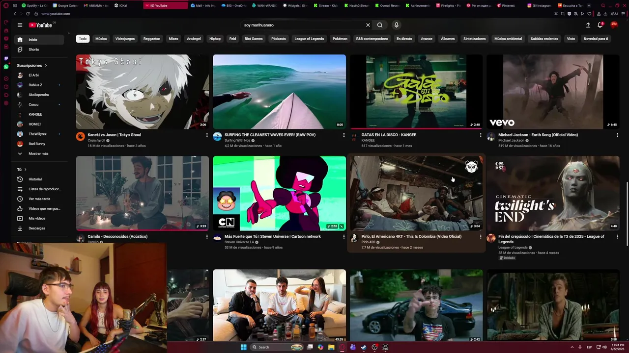Open the Windows Start button
Viewport: 629px width, 353px height.
click(x=243, y=347)
